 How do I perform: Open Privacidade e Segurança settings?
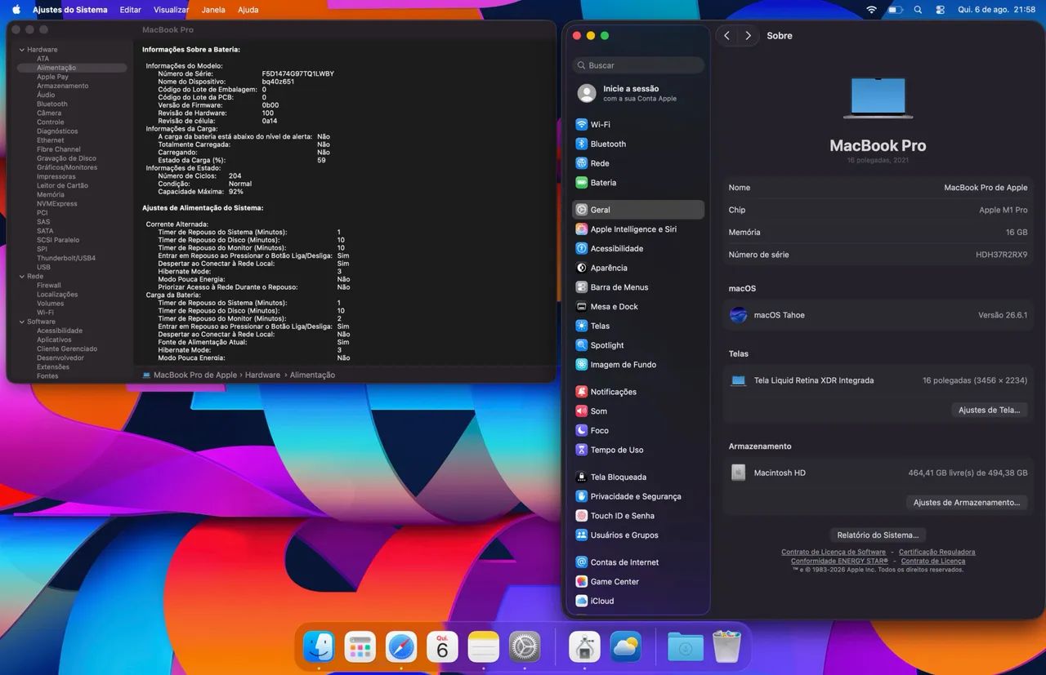point(638,496)
